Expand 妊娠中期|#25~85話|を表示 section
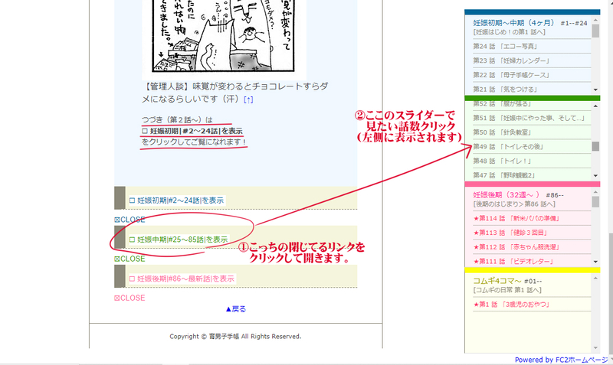 179,240
